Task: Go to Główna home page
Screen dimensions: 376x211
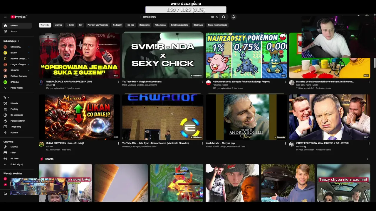Action: pos(17,25)
